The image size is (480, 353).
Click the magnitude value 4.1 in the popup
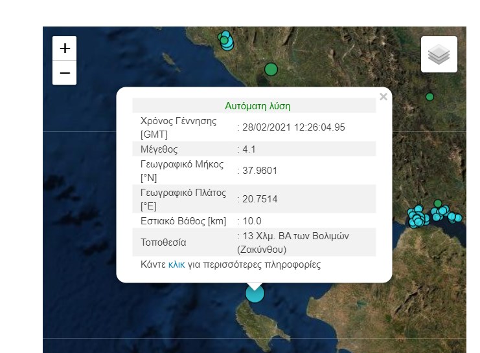(x=249, y=149)
